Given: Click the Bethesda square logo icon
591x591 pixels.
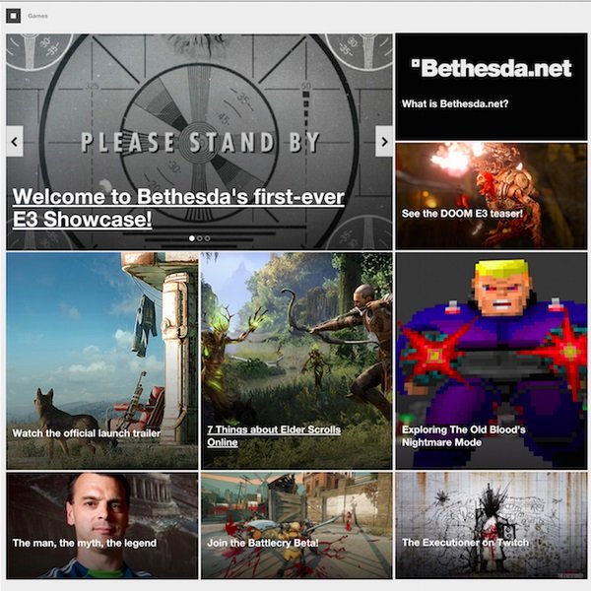Looking at the screenshot, I should [x=13, y=16].
